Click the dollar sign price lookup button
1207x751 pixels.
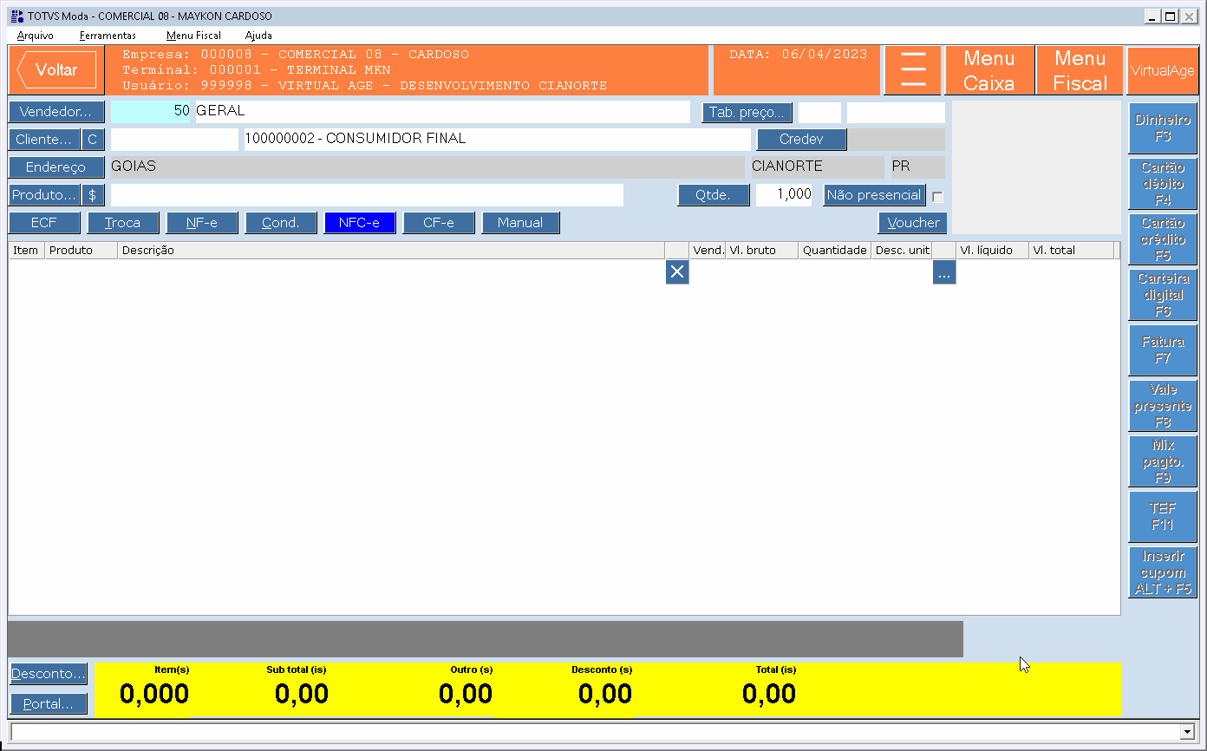94,195
